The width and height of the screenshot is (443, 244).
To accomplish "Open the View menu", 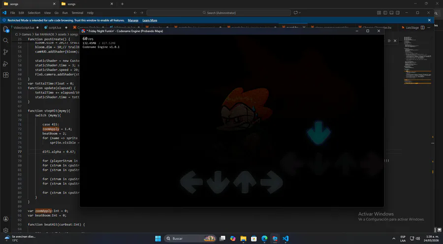I will coord(47,13).
